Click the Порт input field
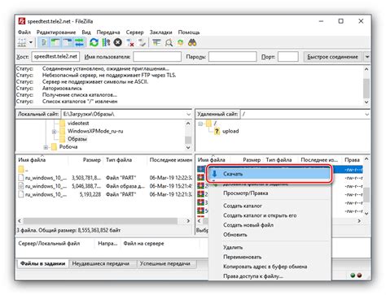The width and height of the screenshot is (386, 295). point(288,57)
